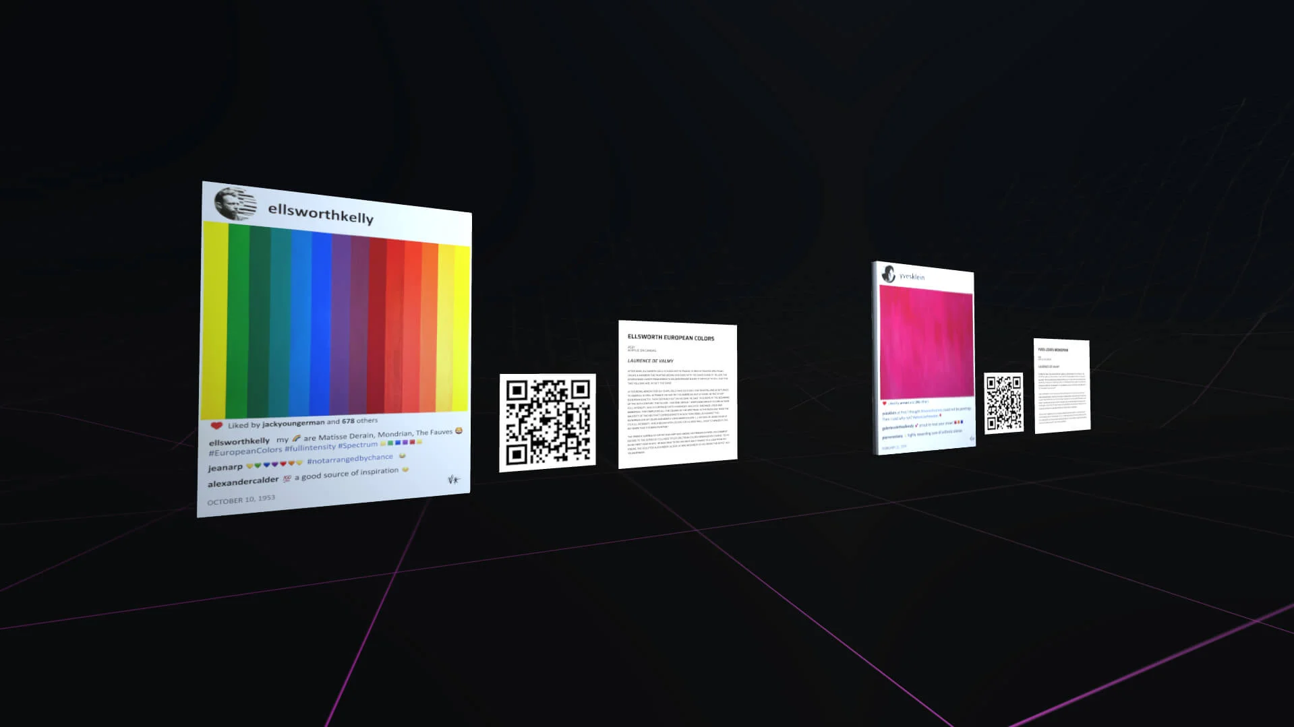Click the LAURENCE DE VALMY author line
Viewport: 1294px width, 727px height.
click(x=651, y=361)
